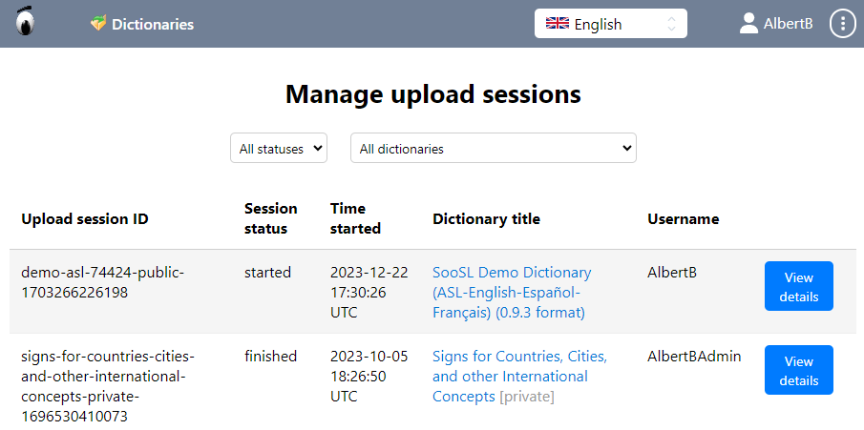The height and width of the screenshot is (430, 864).
Task: View details for the signs-for-countries session
Action: click(798, 370)
